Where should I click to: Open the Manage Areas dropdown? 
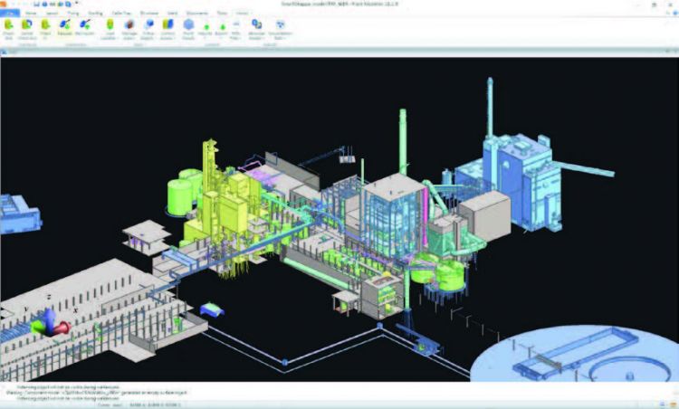pyautogui.click(x=129, y=29)
